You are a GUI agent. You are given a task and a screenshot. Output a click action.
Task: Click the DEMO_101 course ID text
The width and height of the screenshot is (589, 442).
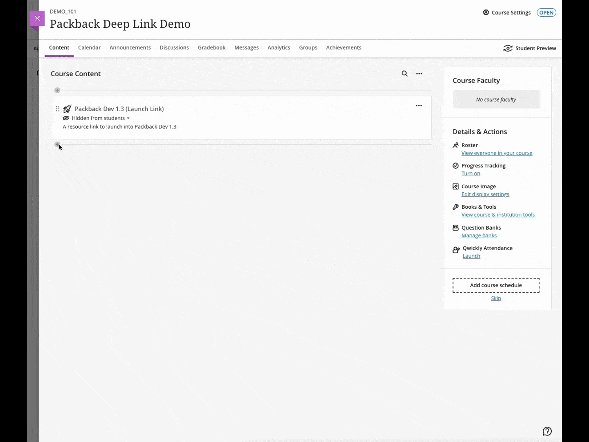63,11
